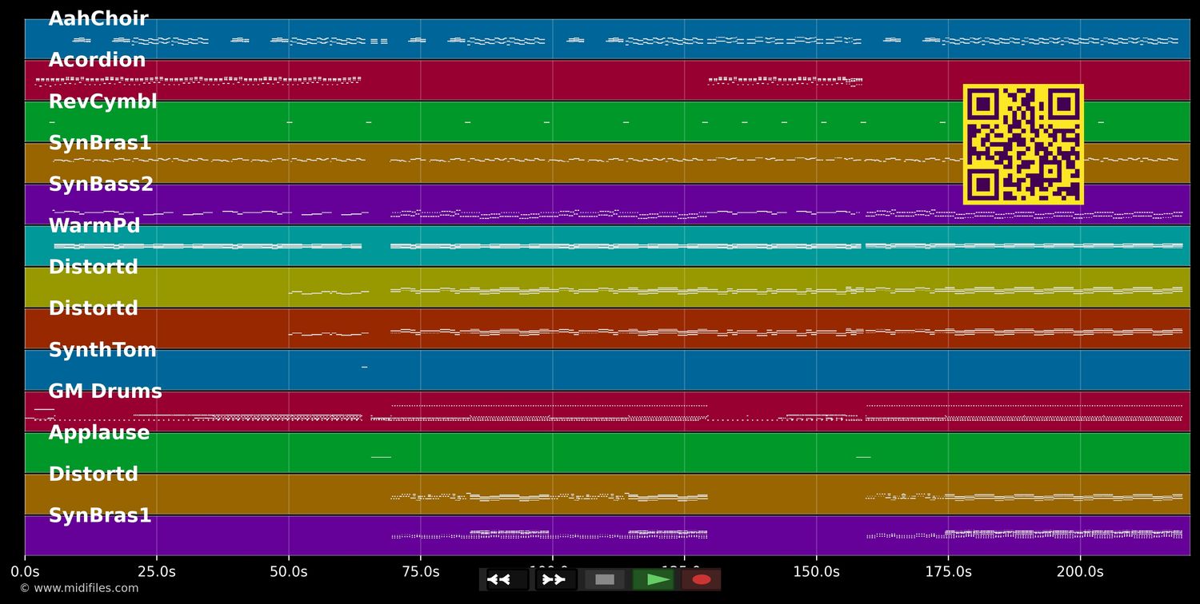
Task: Select the AahChoir track label
Action: click(x=98, y=19)
